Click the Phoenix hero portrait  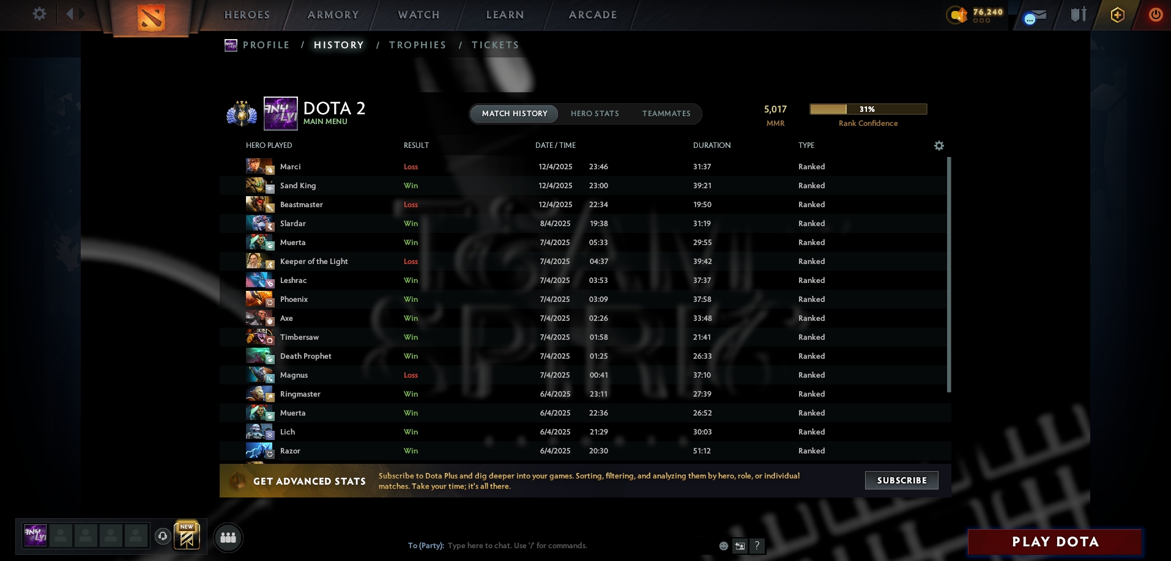(259, 299)
